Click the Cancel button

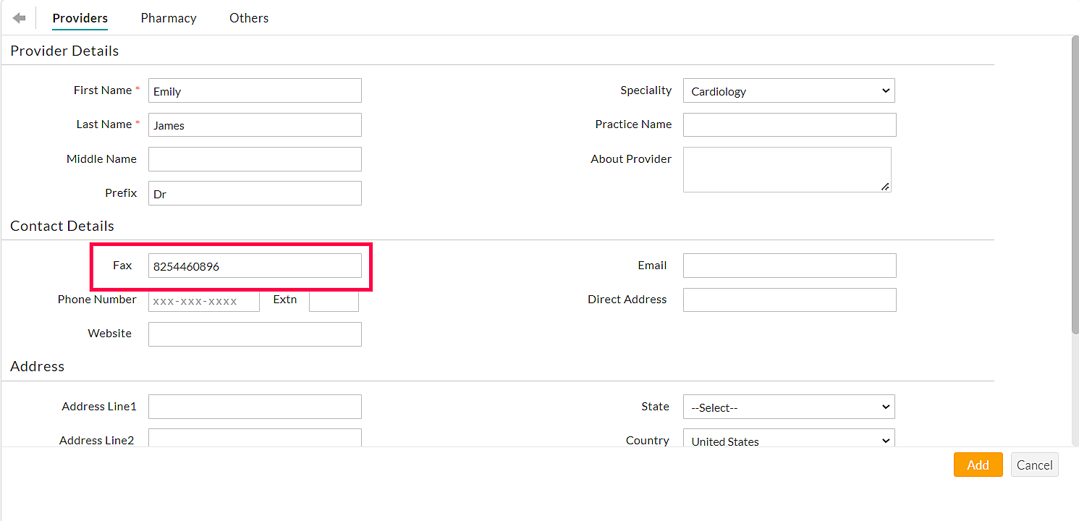(1034, 465)
